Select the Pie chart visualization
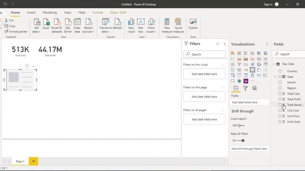Screen dimensions: 305x171 click(252, 64)
